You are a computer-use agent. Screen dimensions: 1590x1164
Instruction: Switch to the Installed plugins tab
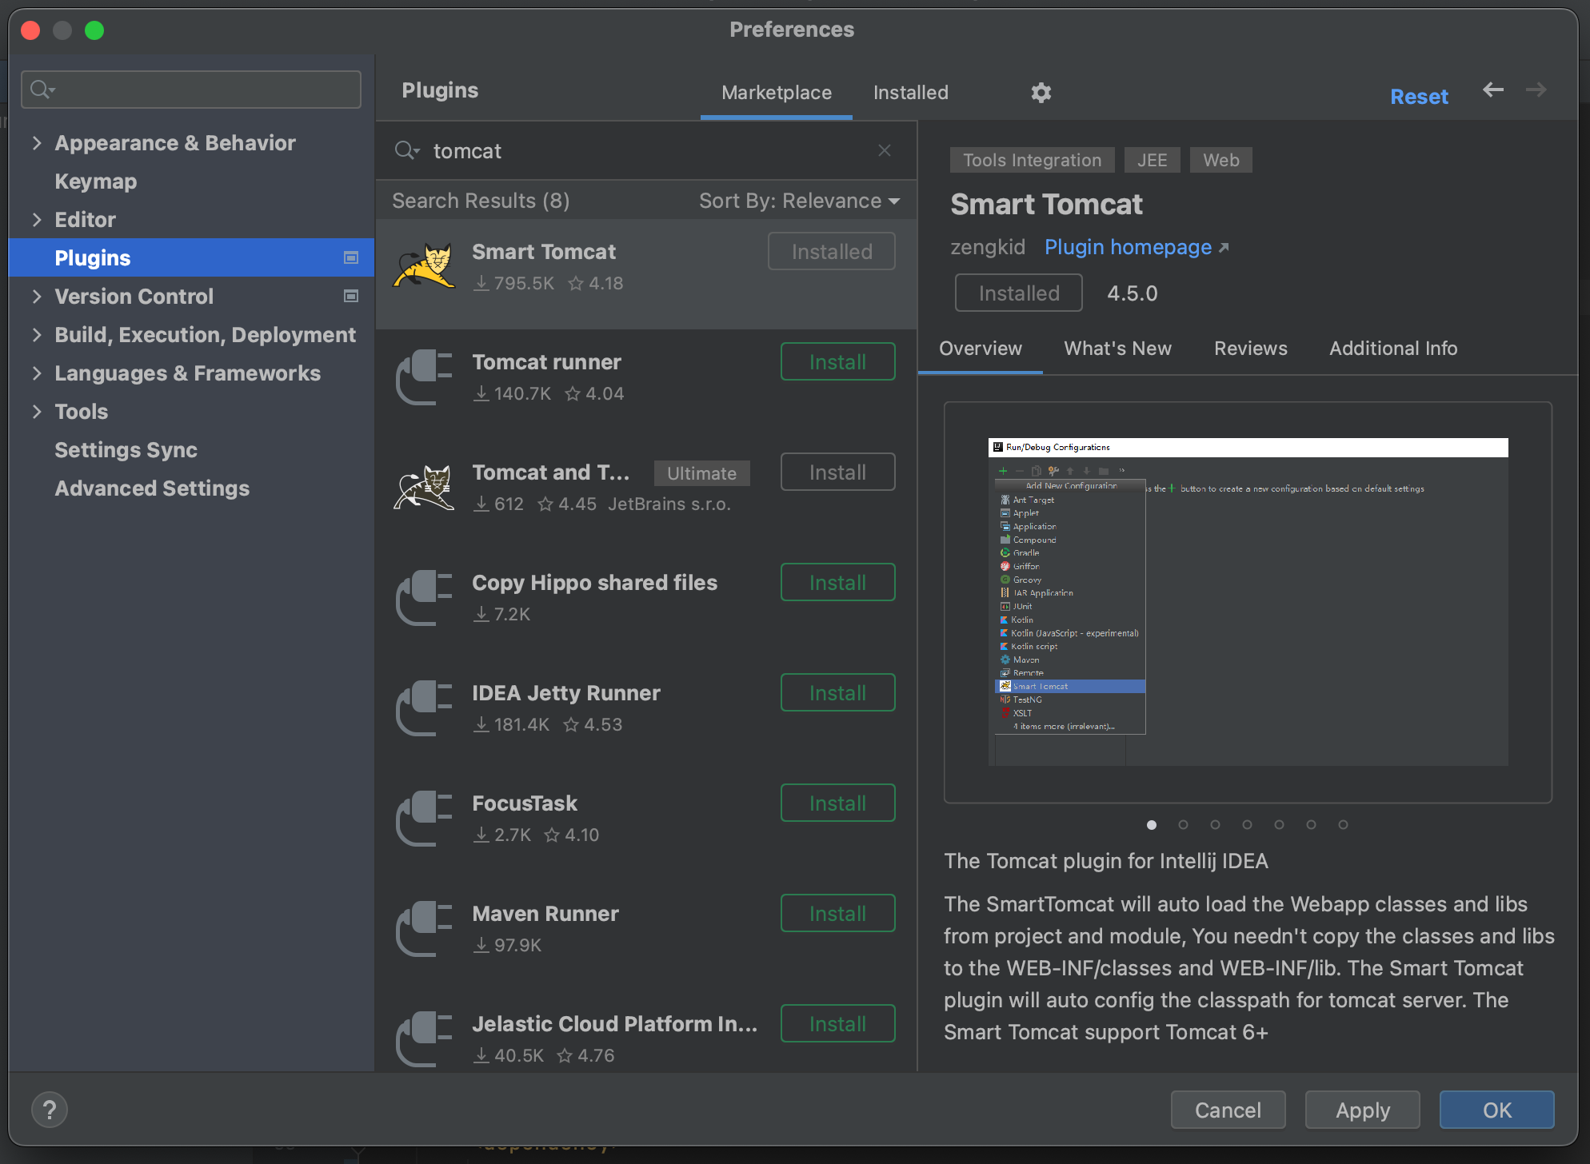tap(910, 93)
